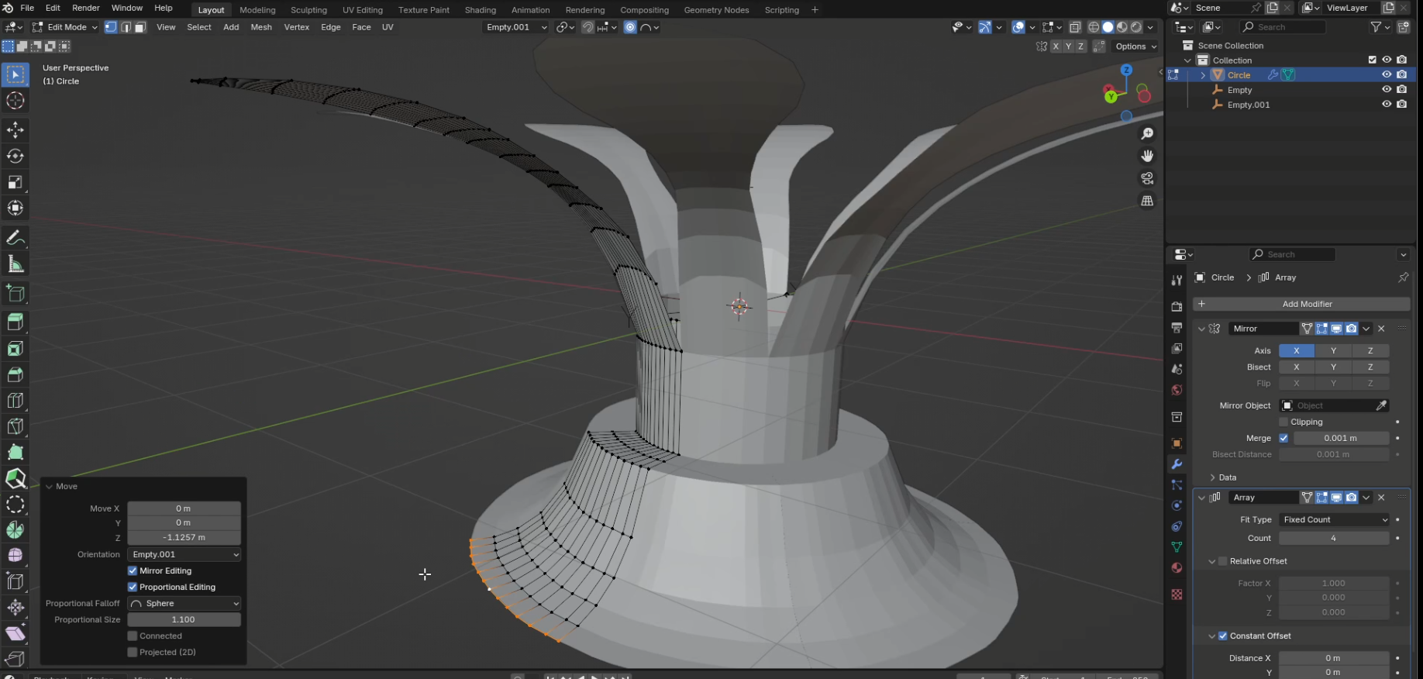Click the Proportional Size 1.100 field
The height and width of the screenshot is (679, 1423).
tap(184, 619)
